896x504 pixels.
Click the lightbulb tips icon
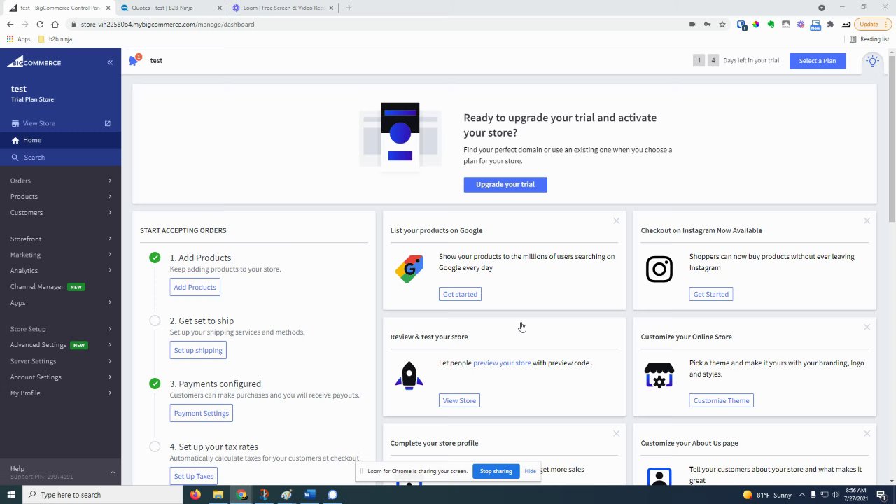(x=872, y=61)
